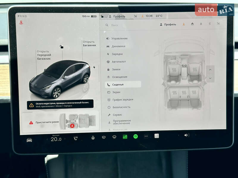Toggle steering wheel heater icon
This screenshot has width=238, height=178.
coord(93,138)
